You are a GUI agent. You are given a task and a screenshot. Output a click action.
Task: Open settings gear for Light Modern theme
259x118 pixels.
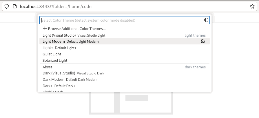pos(203,42)
